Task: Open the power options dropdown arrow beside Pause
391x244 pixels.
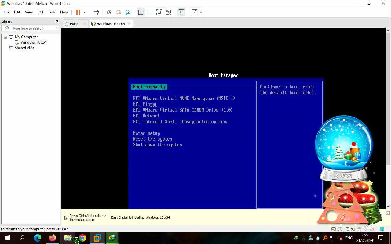Action: [x=85, y=12]
